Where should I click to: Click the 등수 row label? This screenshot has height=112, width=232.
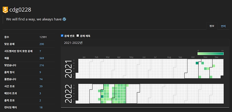point(7,37)
